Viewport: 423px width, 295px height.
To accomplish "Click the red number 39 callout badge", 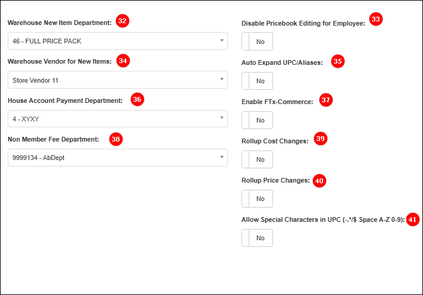I will tap(321, 139).
